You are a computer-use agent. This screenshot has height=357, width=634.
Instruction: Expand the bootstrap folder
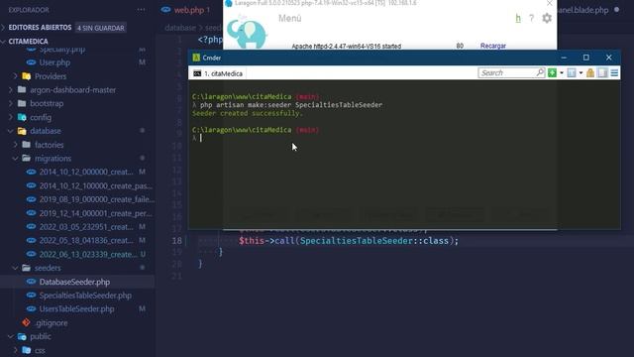pos(47,103)
